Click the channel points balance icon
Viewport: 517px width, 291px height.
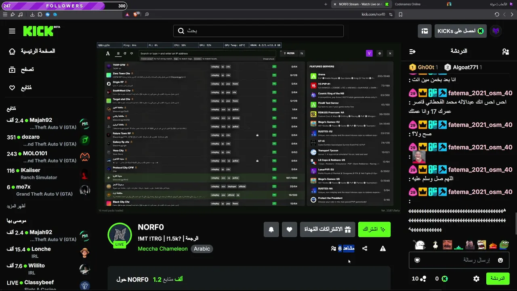[x=423, y=278]
